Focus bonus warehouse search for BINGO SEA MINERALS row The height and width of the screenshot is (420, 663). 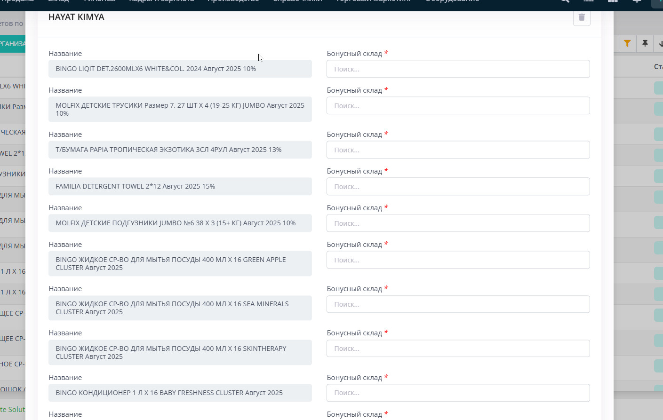click(458, 304)
